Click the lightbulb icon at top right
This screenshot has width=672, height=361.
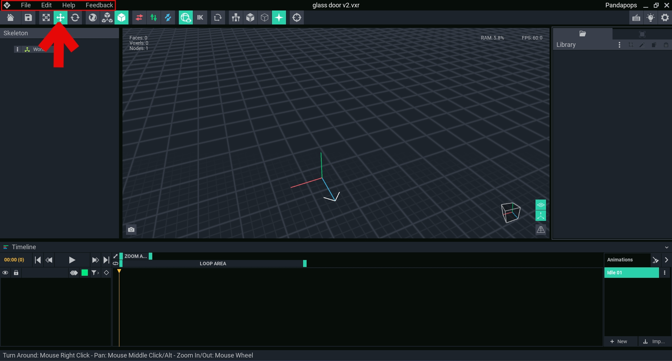(651, 17)
